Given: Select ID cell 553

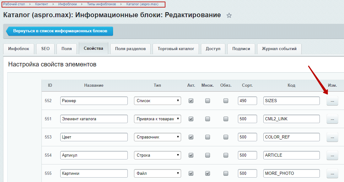Looking at the screenshot, I should pyautogui.click(x=48, y=137).
